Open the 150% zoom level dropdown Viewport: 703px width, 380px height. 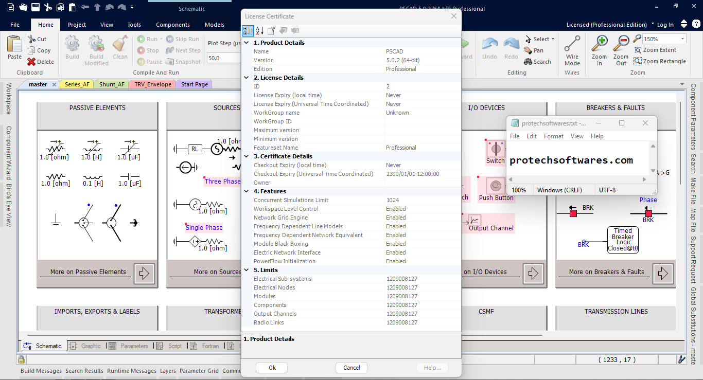(683, 39)
